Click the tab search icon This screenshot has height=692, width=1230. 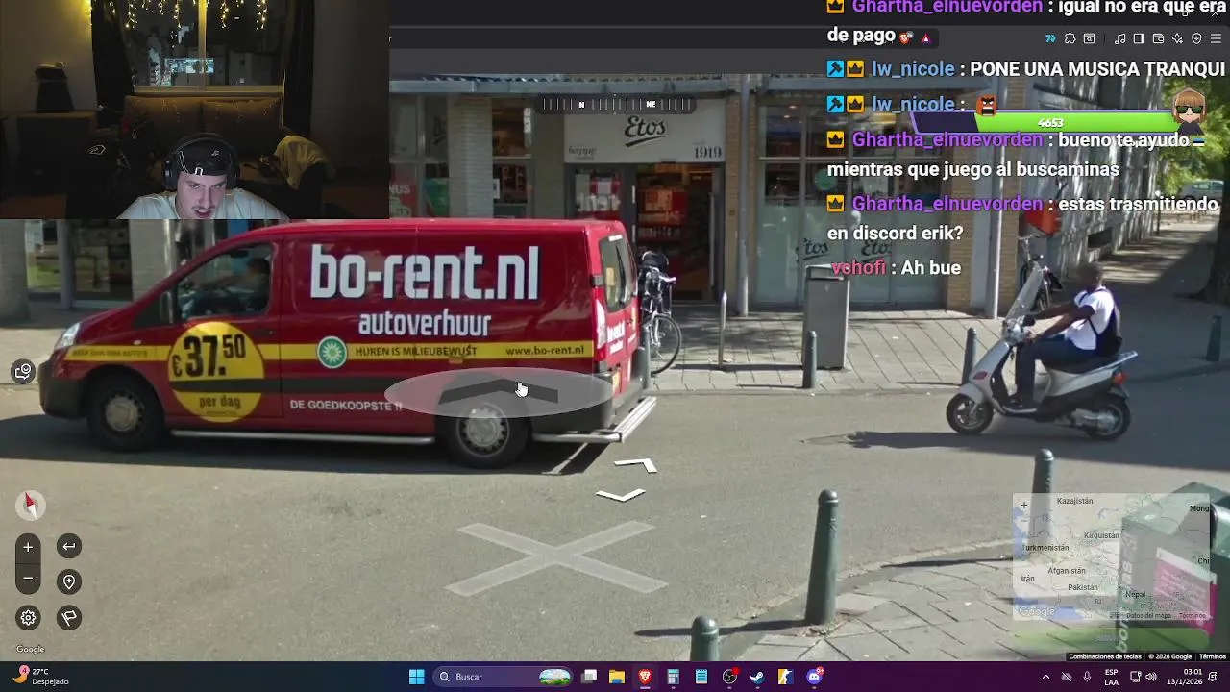tap(1089, 38)
